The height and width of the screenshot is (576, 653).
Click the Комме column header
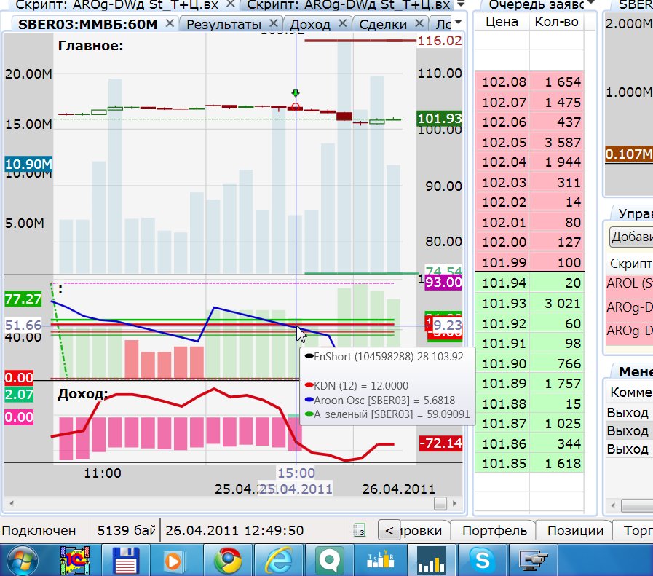click(630, 392)
